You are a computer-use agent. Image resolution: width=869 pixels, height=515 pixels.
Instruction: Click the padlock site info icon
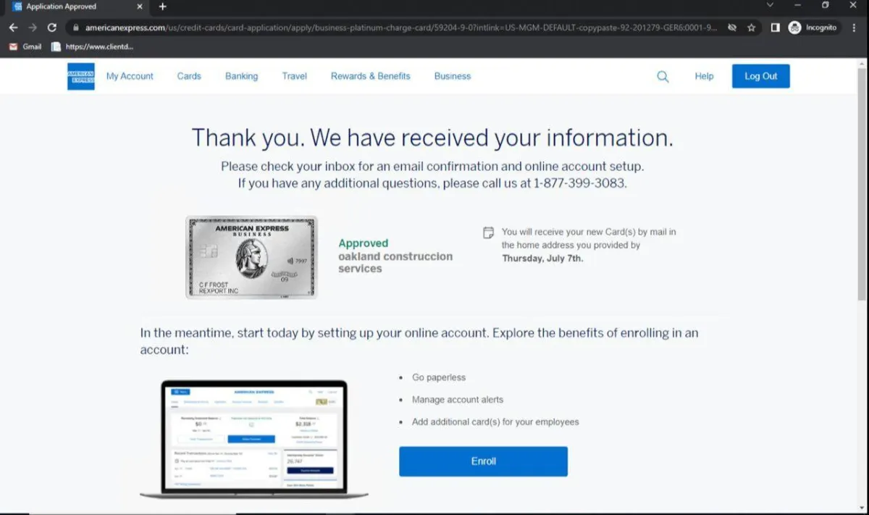75,28
